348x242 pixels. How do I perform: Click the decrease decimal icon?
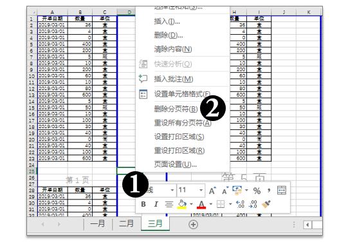(x=253, y=204)
